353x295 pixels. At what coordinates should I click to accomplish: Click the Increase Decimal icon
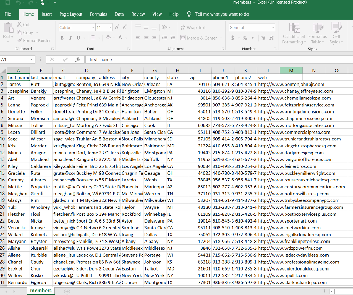coord(263,38)
